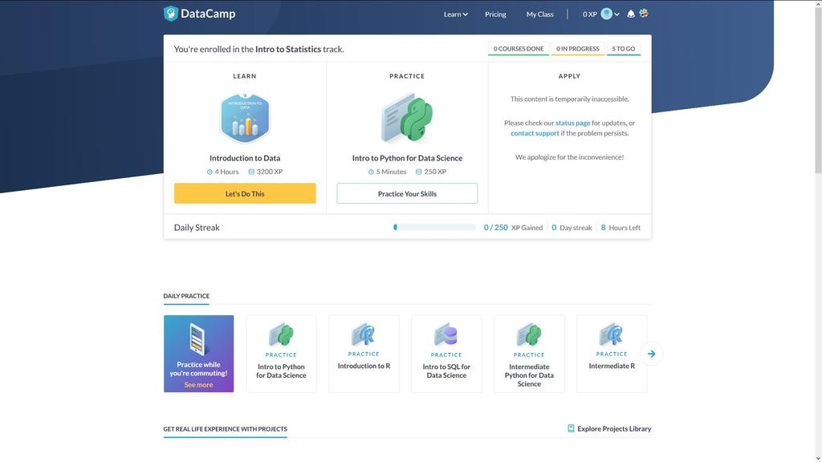Select the 0 In Progress tab
Viewport: 822px width, 462px height.
(x=578, y=49)
